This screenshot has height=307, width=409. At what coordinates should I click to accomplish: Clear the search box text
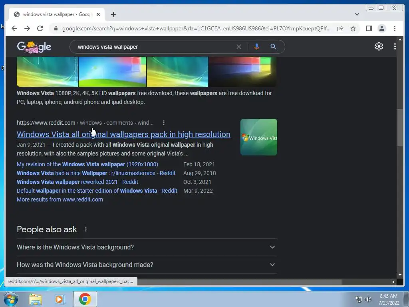point(239,47)
